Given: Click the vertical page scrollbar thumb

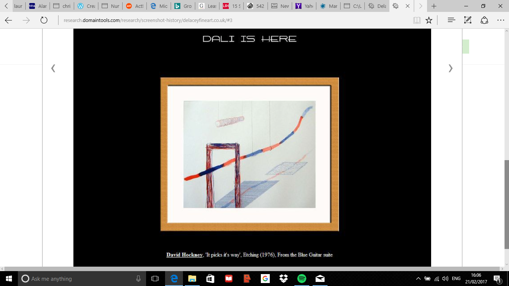Looking at the screenshot, I should 506,204.
